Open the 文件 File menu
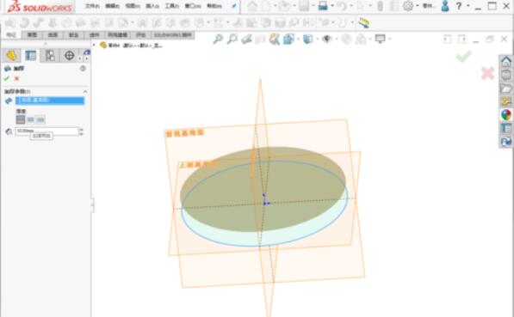This screenshot has height=317, width=514. (92, 6)
